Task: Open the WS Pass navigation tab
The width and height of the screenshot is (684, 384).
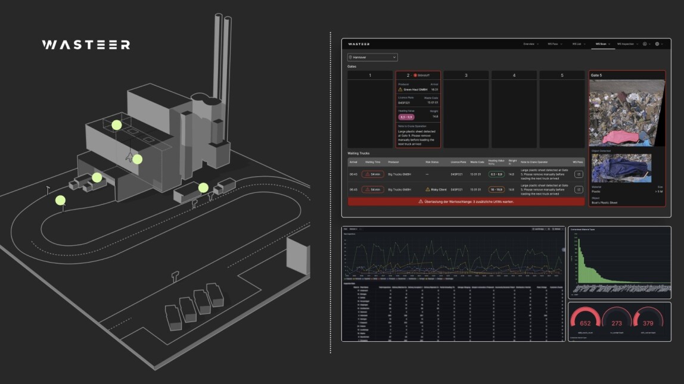Action: coord(554,44)
